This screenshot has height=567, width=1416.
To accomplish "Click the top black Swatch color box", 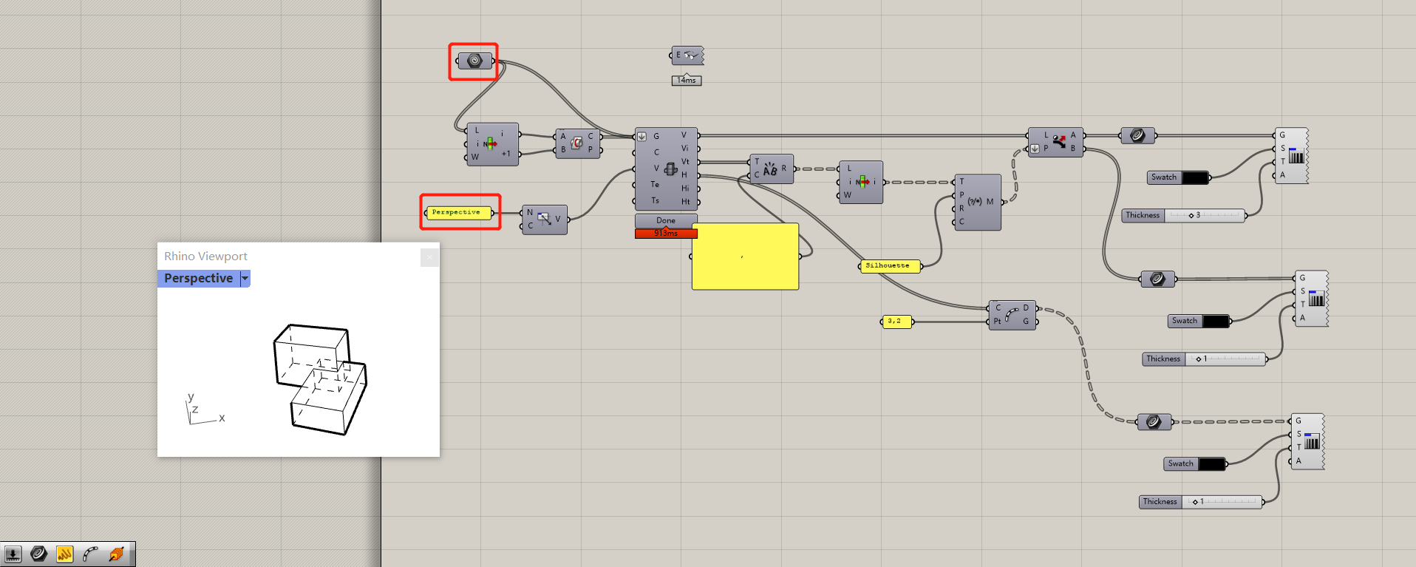I will pyautogui.click(x=1194, y=177).
